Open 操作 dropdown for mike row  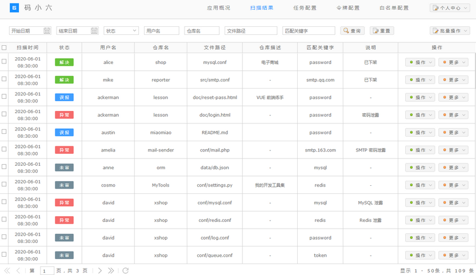[x=420, y=80]
